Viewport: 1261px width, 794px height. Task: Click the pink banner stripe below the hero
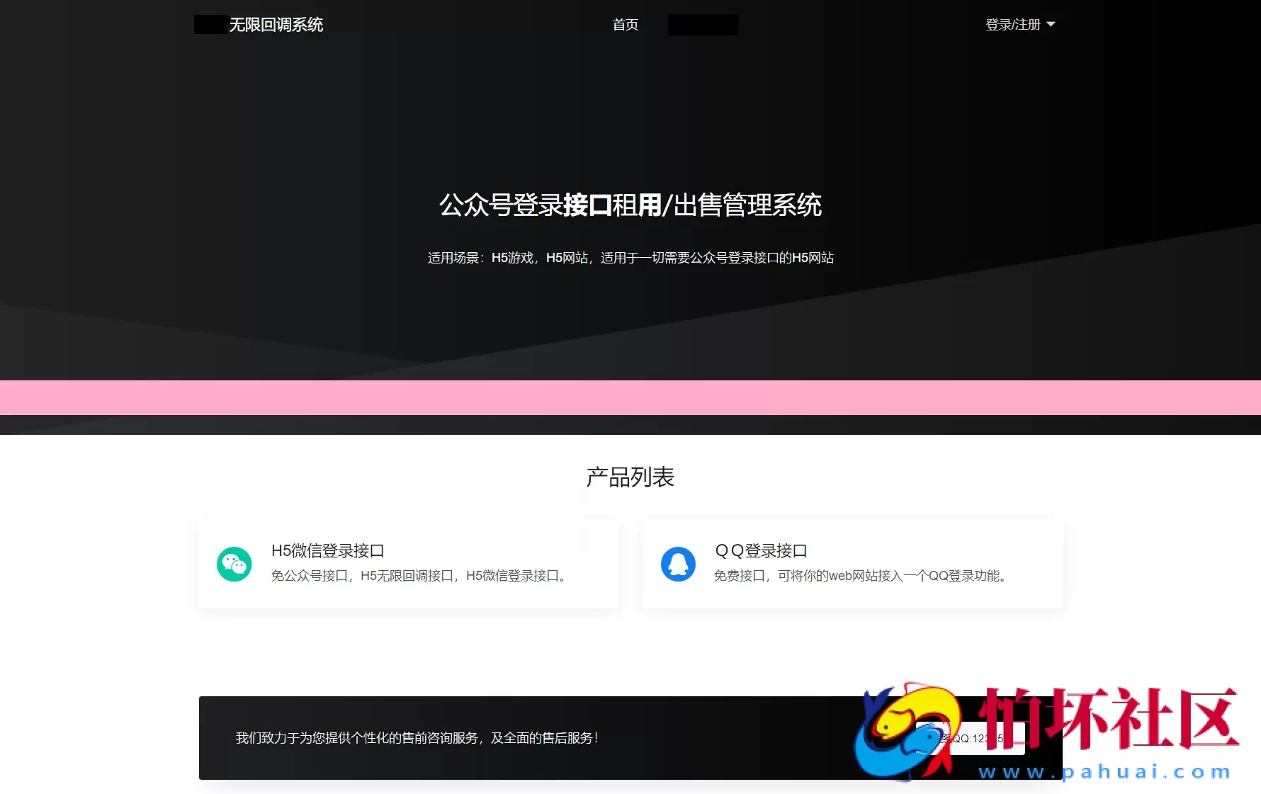[x=630, y=397]
